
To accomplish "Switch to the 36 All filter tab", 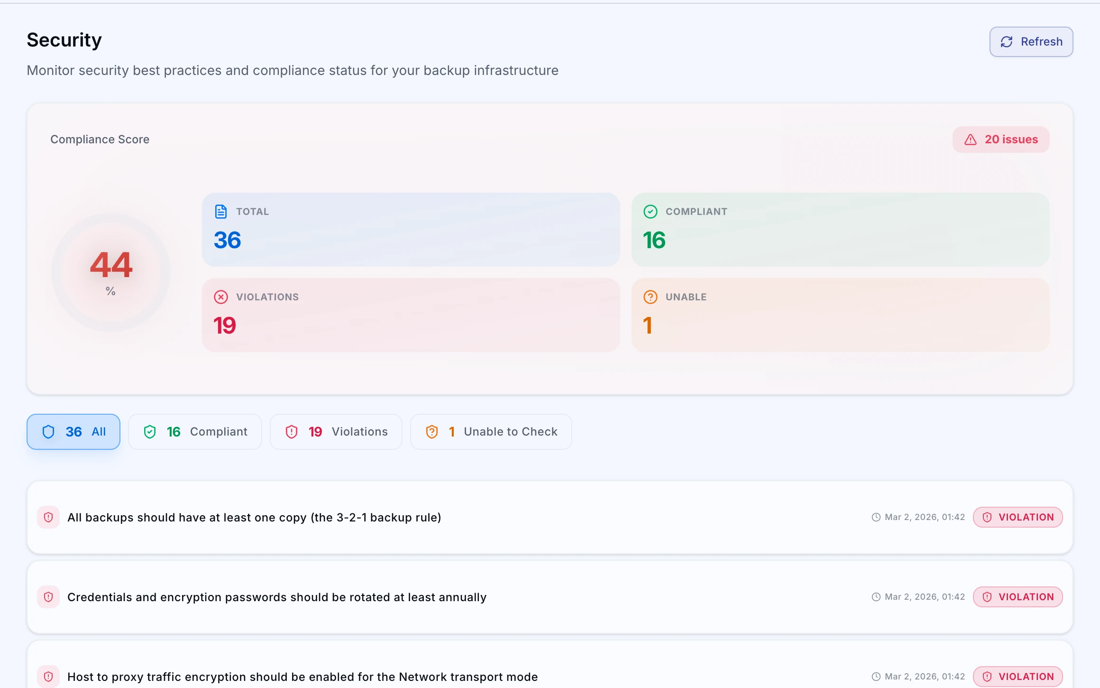I will pyautogui.click(x=73, y=432).
